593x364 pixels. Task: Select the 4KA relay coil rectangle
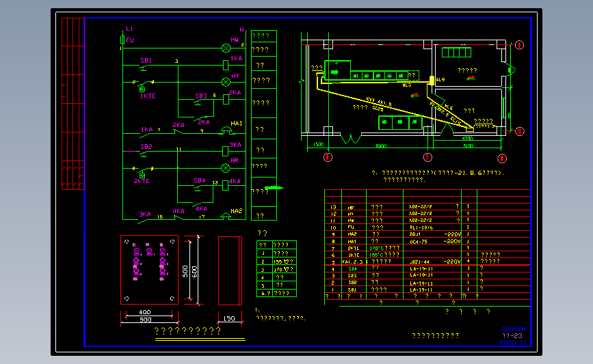coord(226,185)
